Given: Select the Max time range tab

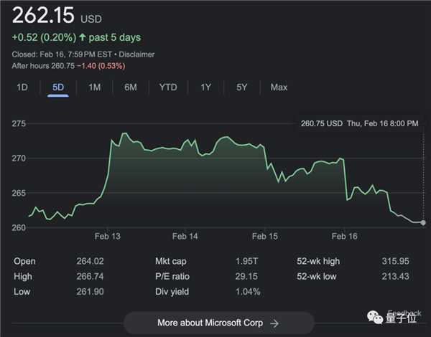Looking at the screenshot, I should point(279,87).
